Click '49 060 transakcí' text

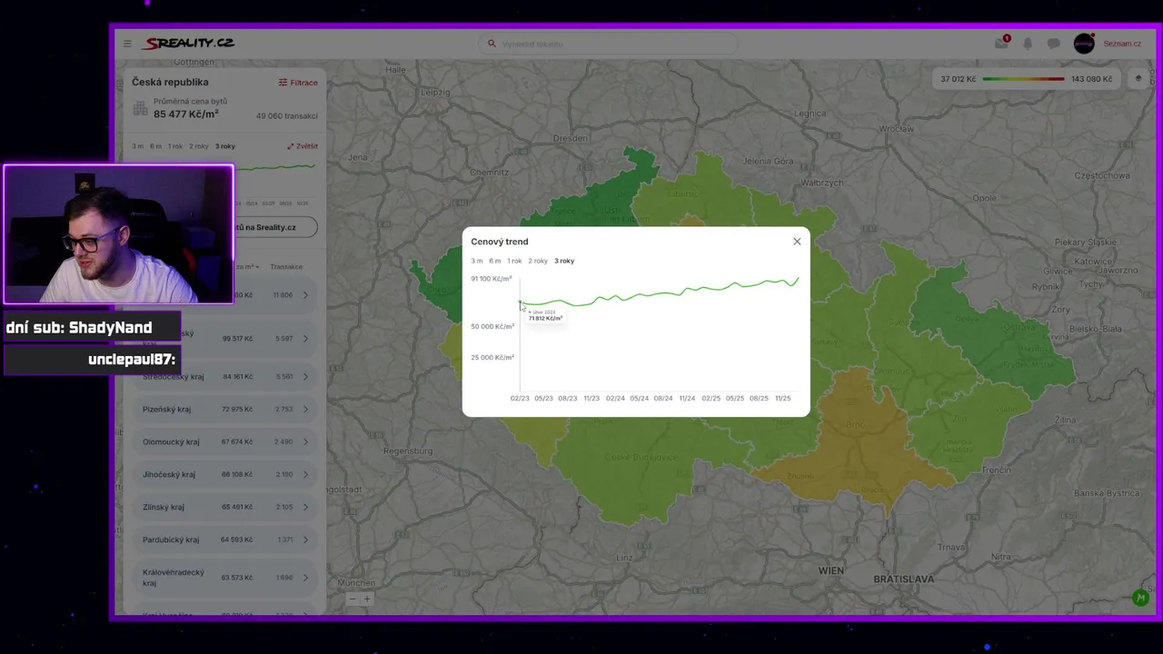tap(287, 116)
